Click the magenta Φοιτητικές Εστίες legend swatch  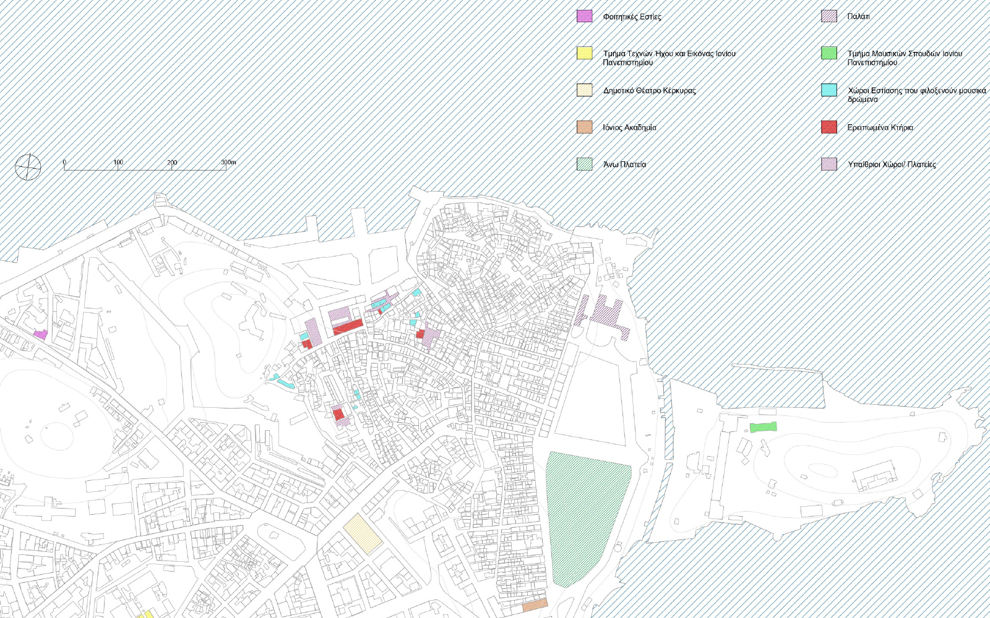(x=585, y=16)
